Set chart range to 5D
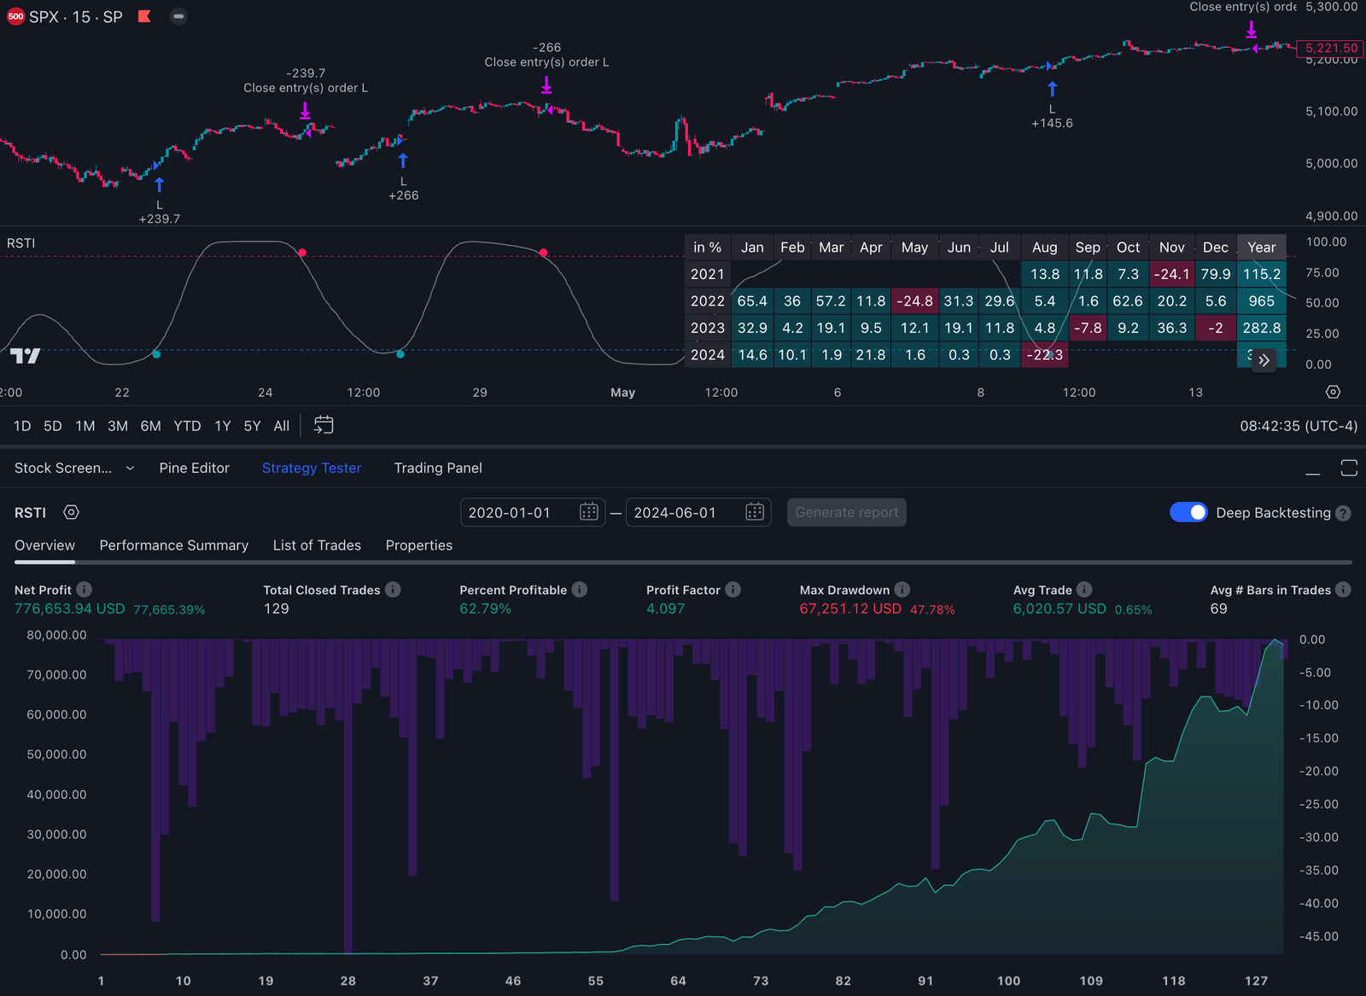This screenshot has height=996, width=1366. [x=53, y=426]
